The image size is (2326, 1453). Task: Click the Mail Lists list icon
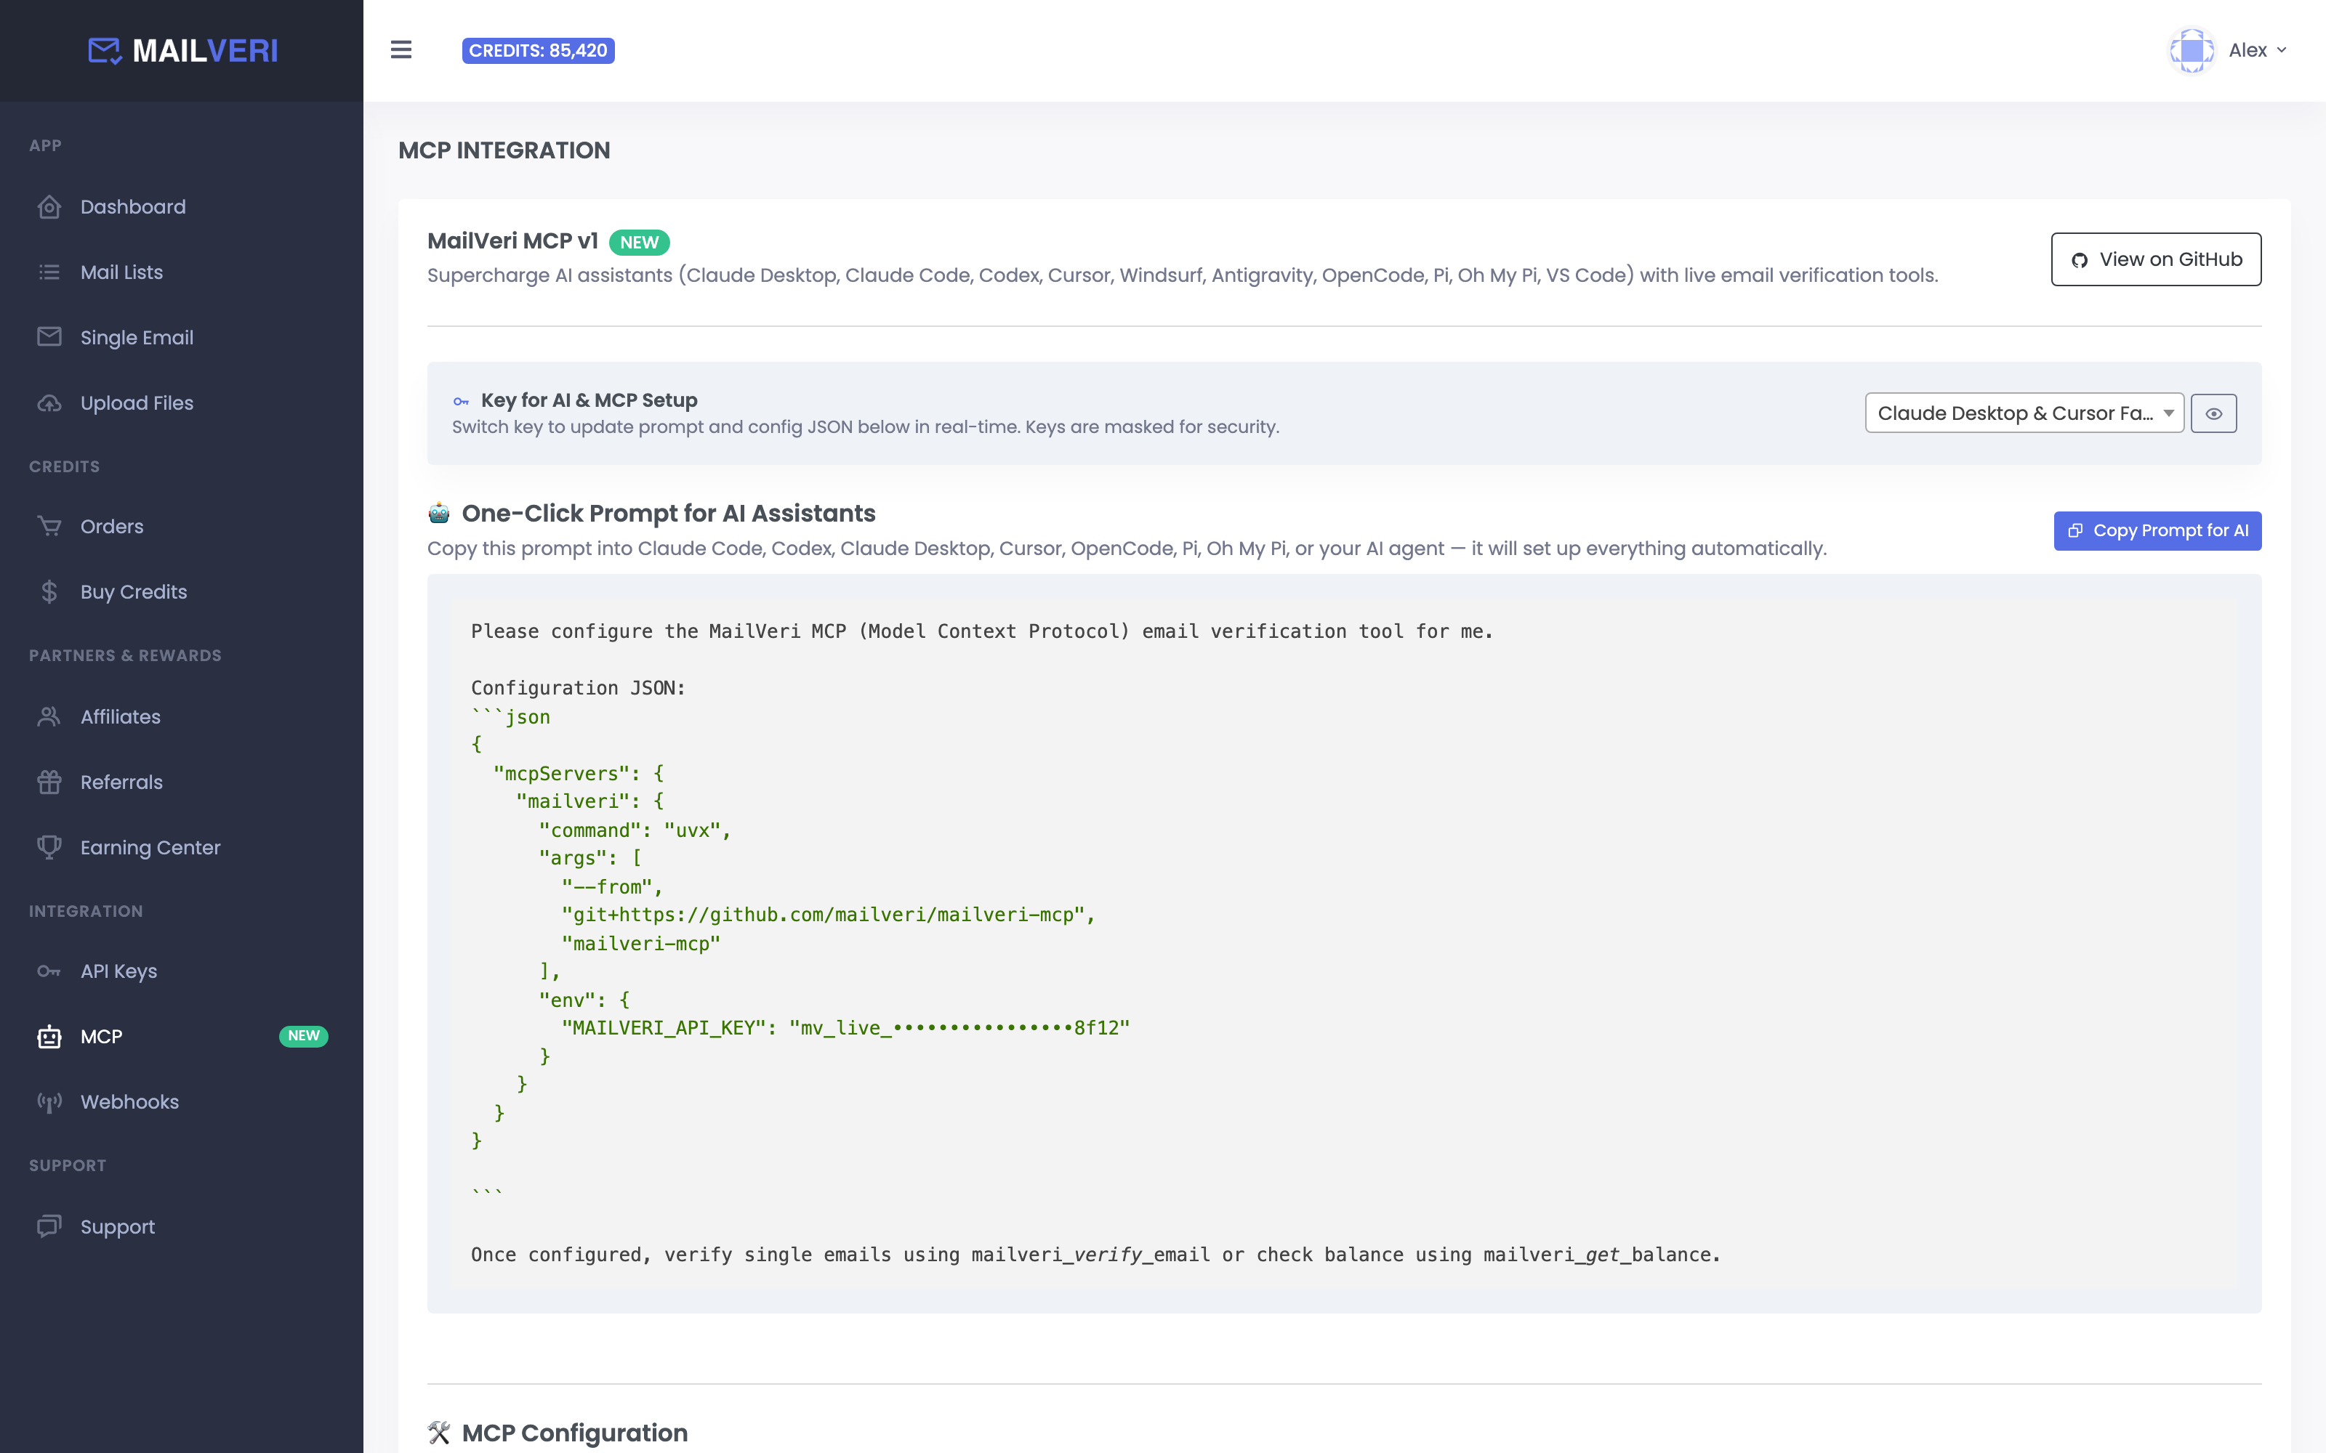(x=49, y=272)
